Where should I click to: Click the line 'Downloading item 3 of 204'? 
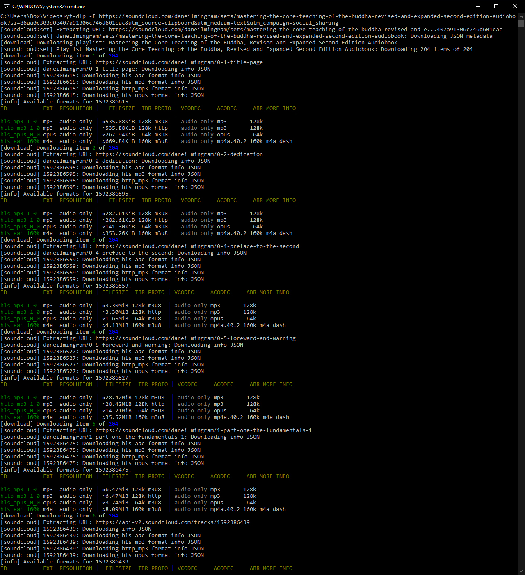coord(59,240)
